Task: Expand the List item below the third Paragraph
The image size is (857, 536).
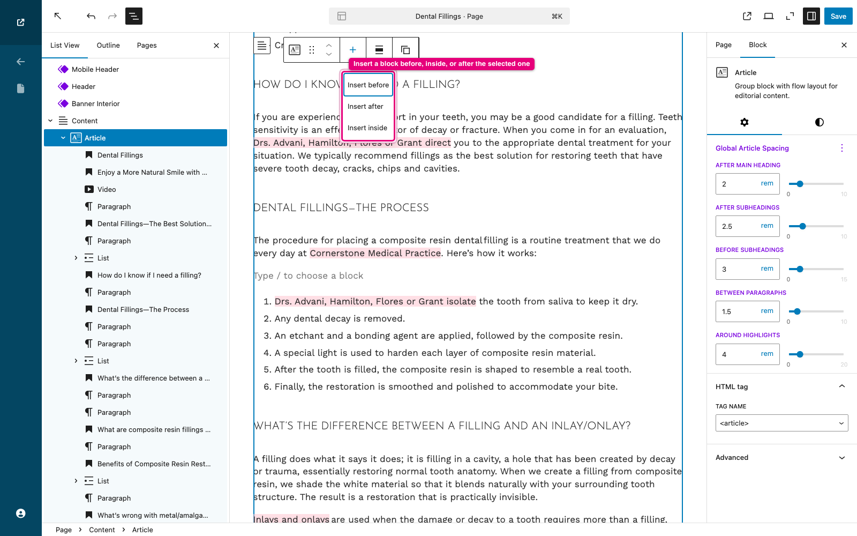Action: coord(76,258)
